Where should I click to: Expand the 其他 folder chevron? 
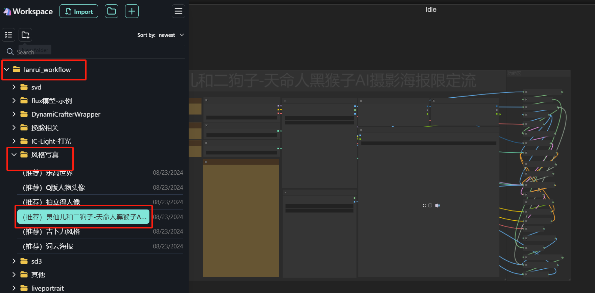(14, 275)
